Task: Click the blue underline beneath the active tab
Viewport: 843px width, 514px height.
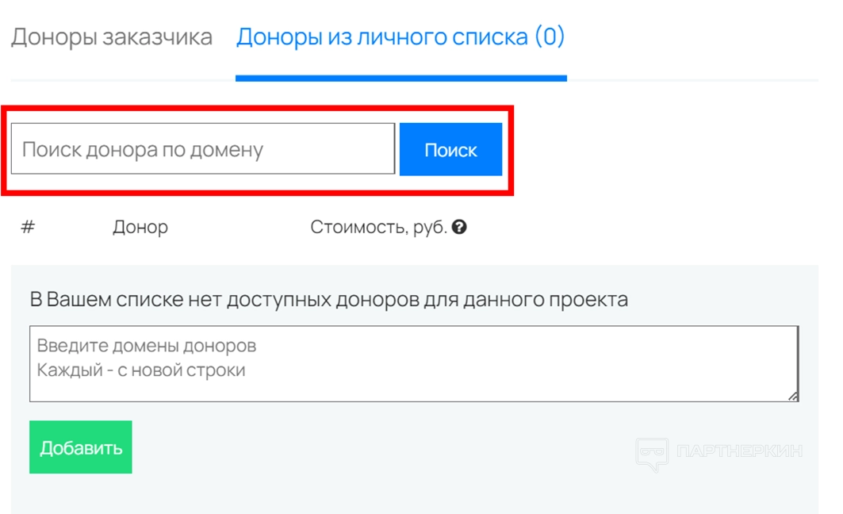Action: coord(400,79)
